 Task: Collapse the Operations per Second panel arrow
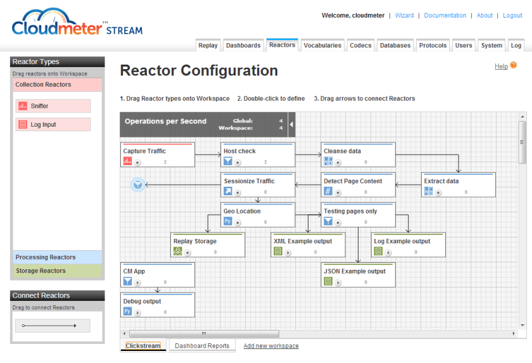[291, 125]
